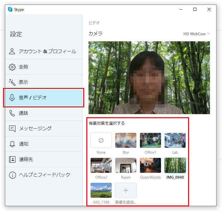
Task: Choose the Office1 background
Action: [150, 140]
